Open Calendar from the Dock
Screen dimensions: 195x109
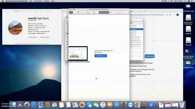click(x=54, y=105)
